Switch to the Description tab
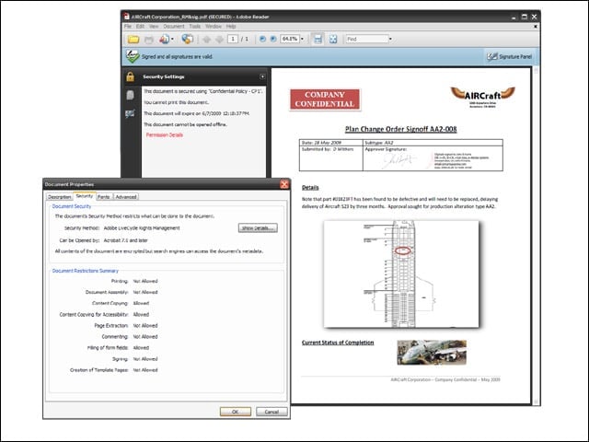This screenshot has width=589, height=442. (59, 196)
